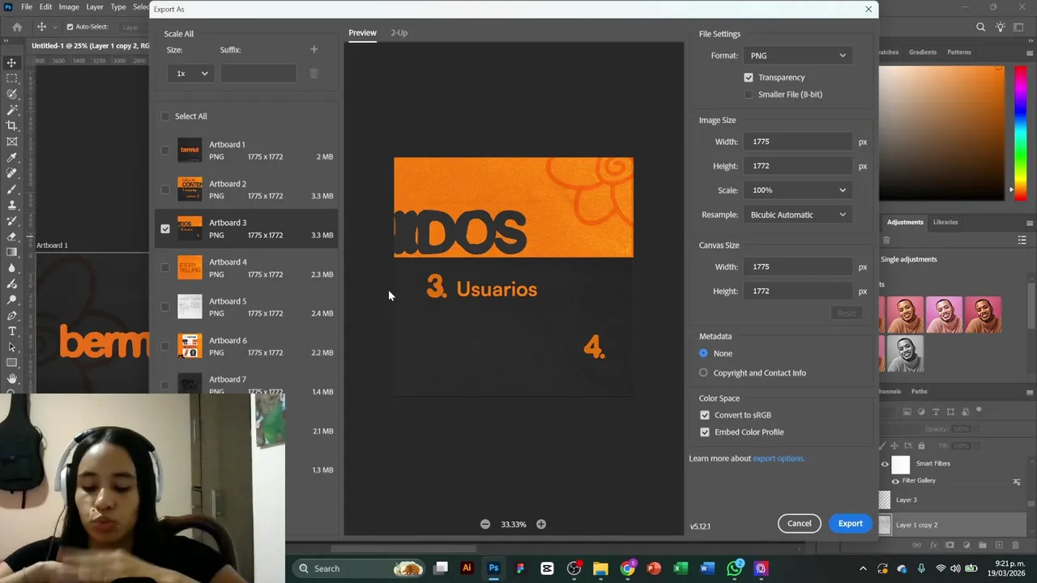Select the Rectangular Marquee tool
The image size is (1037, 583).
tap(11, 79)
